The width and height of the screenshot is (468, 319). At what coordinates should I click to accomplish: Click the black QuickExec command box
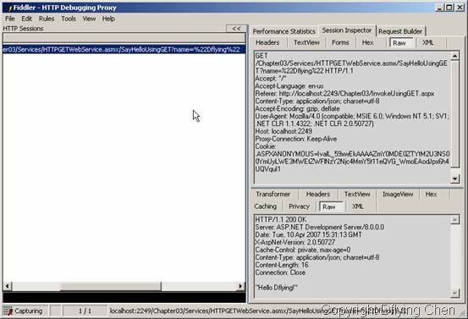tap(124, 298)
